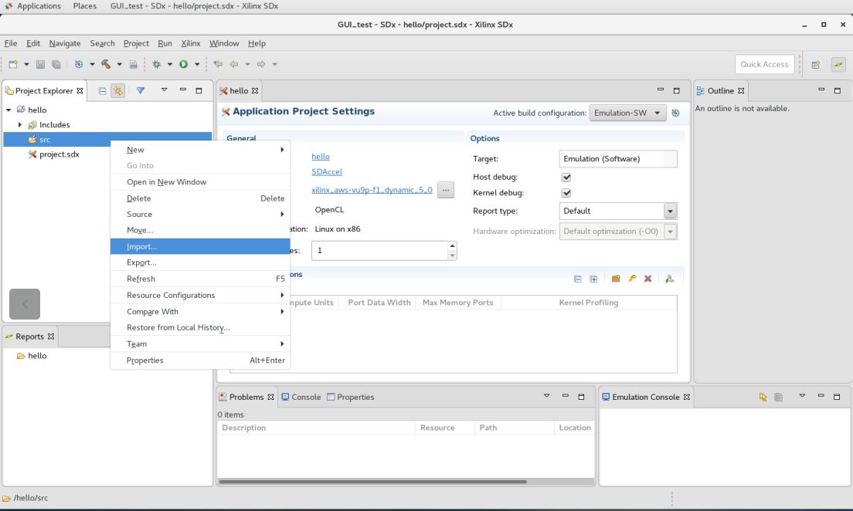
Task: Switch to the Properties tab
Action: point(350,398)
